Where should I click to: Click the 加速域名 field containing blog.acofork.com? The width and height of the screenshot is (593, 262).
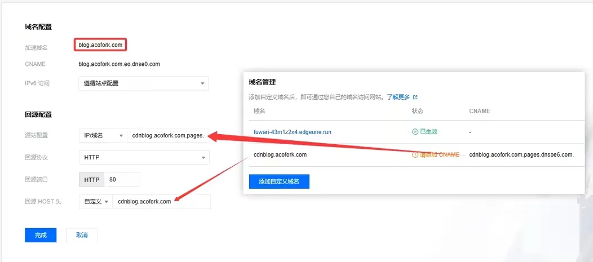(100, 45)
